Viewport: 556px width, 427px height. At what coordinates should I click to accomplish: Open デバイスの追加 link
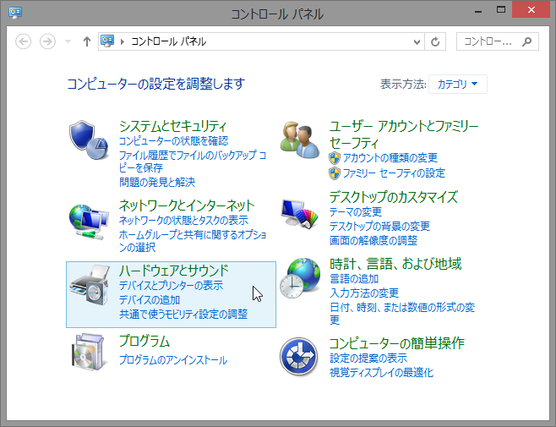point(150,300)
